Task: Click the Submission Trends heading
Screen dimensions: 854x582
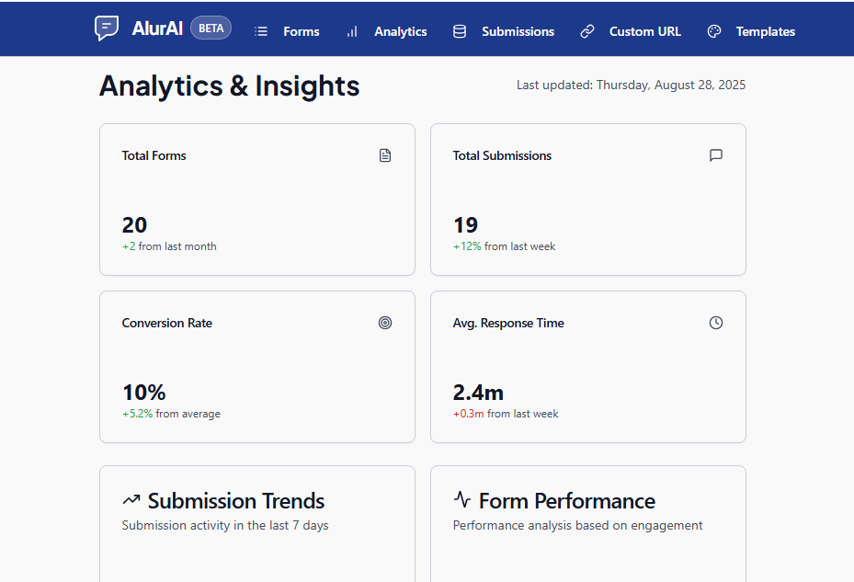Action: point(236,501)
